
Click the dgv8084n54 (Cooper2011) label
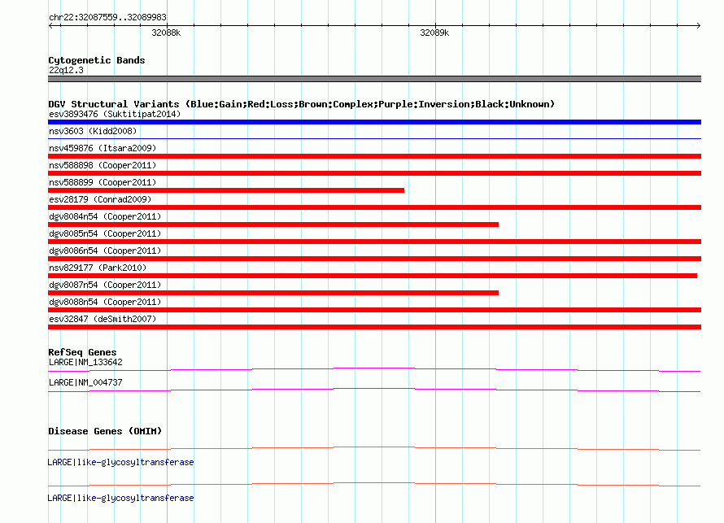pyautogui.click(x=105, y=216)
